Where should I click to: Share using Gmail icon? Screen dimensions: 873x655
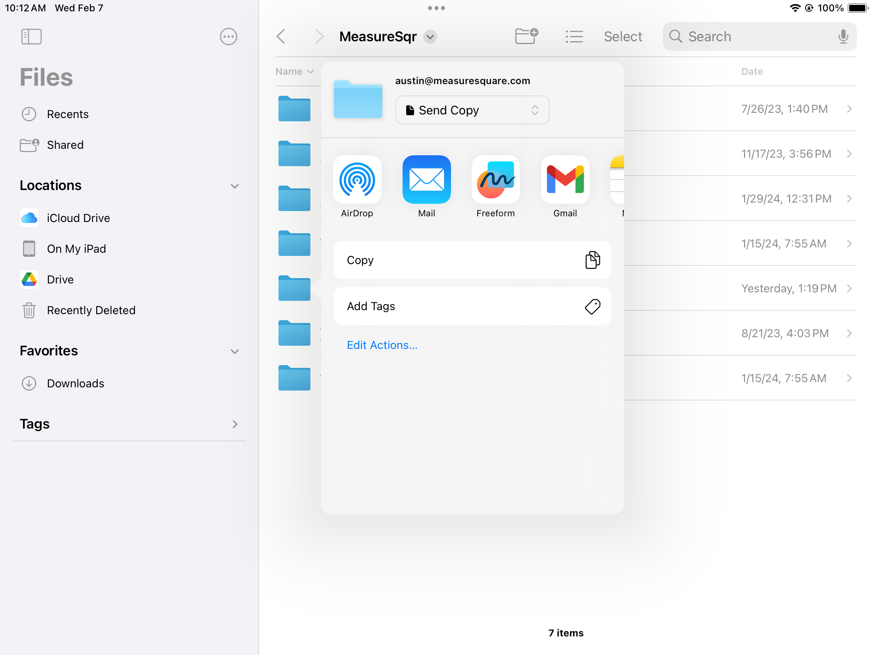[x=565, y=180]
